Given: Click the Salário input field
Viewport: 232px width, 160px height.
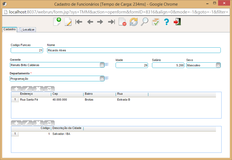Looking at the screenshot, I should 168,65.
